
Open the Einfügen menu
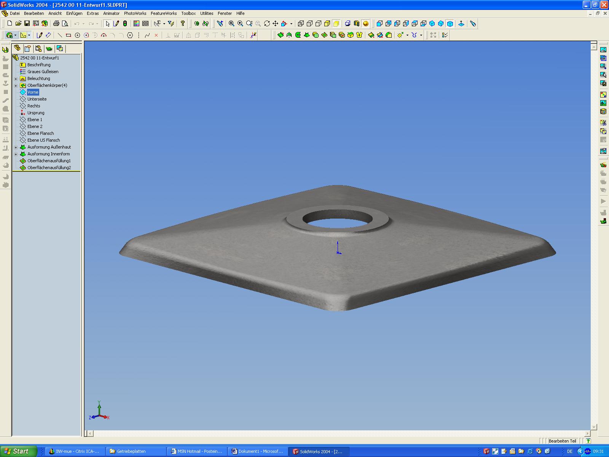coord(74,13)
